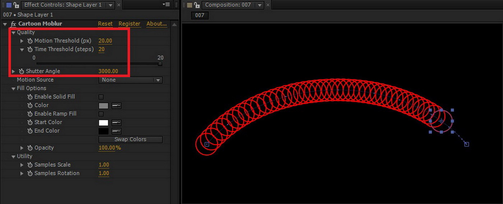Collapse the Quality group

pyautogui.click(x=13, y=33)
